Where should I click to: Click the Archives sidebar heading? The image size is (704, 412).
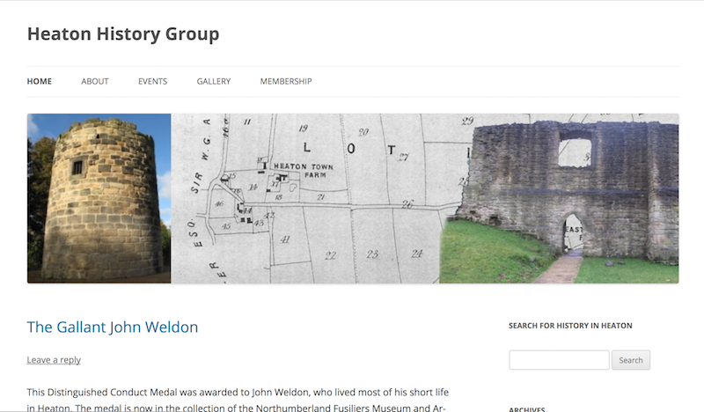click(x=526, y=408)
